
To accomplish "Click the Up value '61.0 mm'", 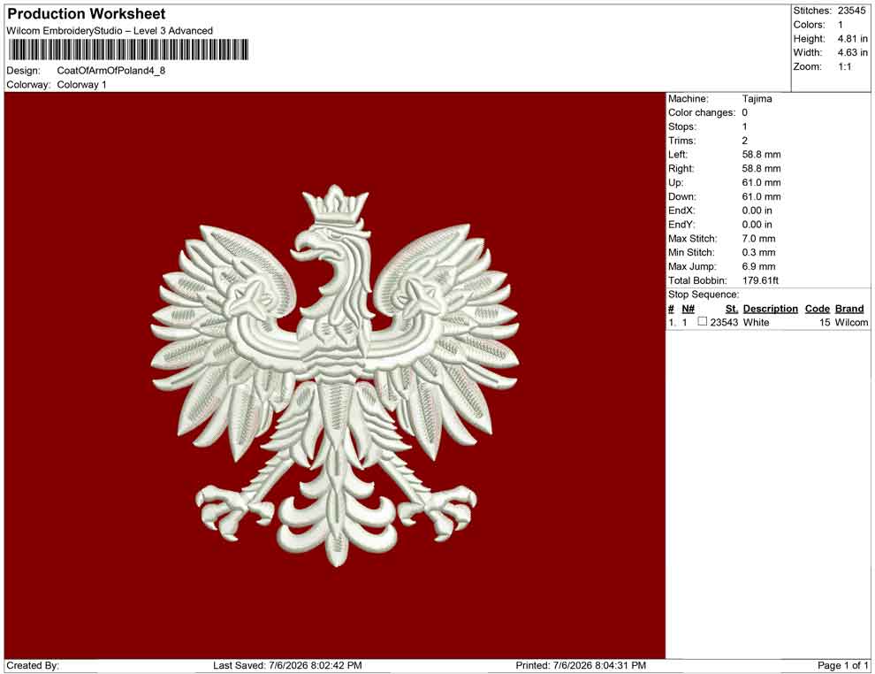I will [761, 182].
